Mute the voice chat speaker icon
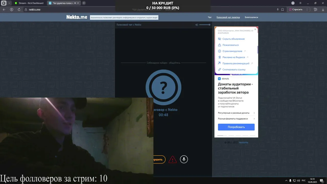 (197, 25)
